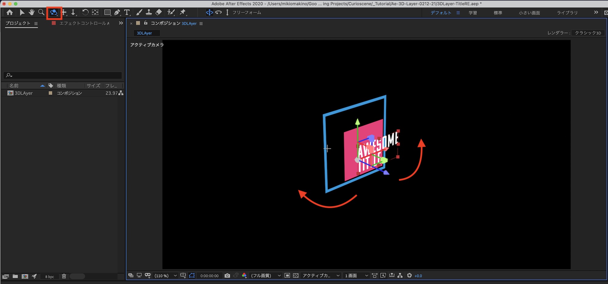
Task: Click the 8 bpc color depth button
Action: (50, 276)
